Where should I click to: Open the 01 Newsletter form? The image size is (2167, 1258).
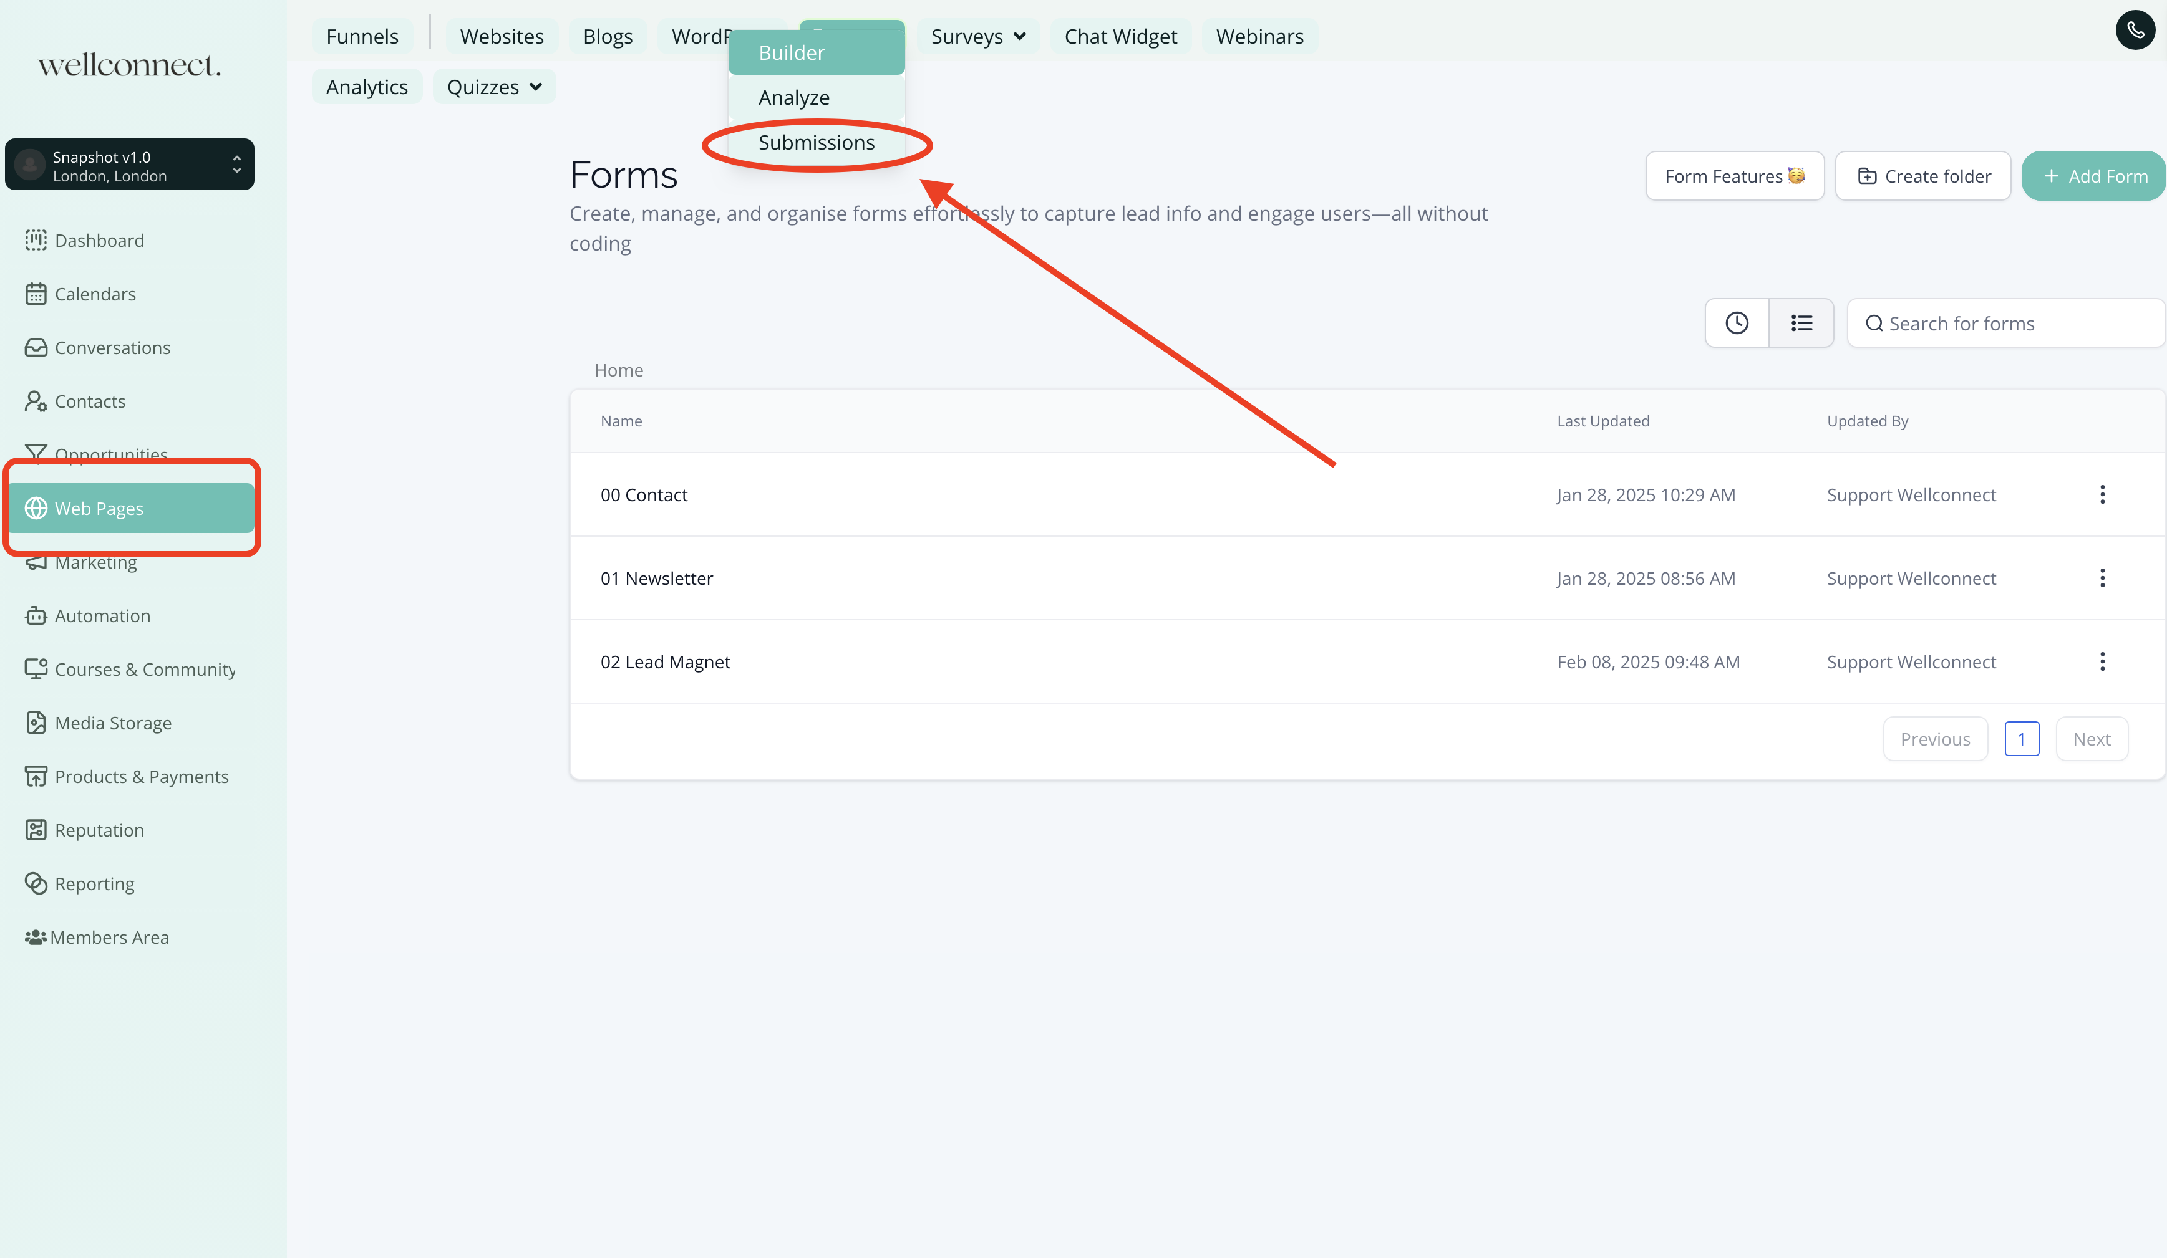pos(657,579)
